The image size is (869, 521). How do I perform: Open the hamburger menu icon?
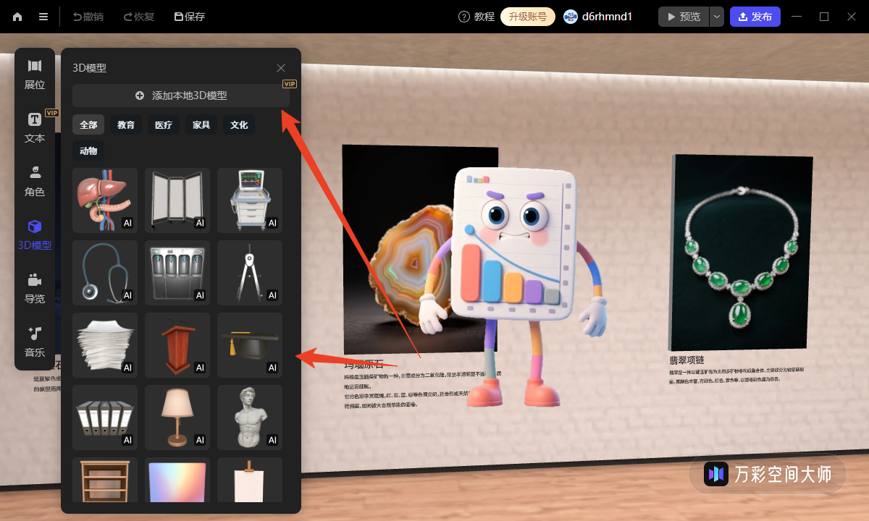[x=43, y=17]
